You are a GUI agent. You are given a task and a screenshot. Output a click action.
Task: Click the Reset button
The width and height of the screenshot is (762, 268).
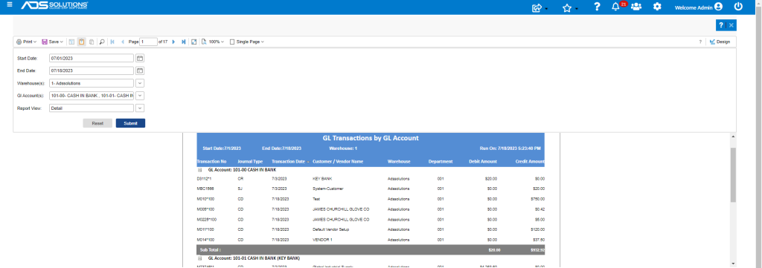(x=97, y=123)
